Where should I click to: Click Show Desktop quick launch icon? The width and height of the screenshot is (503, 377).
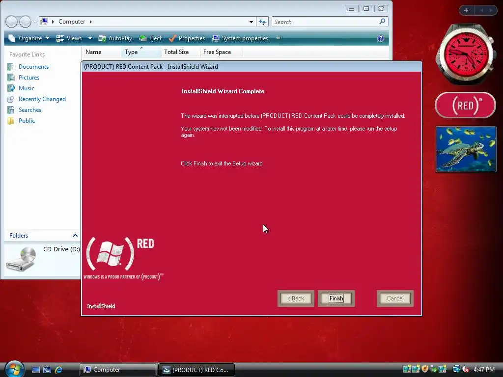coord(35,370)
